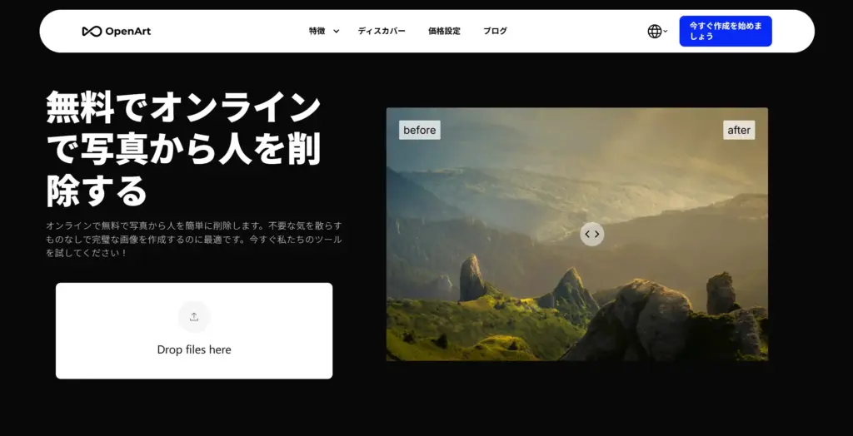Click the upload arrow icon
Viewport: 853px width, 436px height.
coord(194,317)
